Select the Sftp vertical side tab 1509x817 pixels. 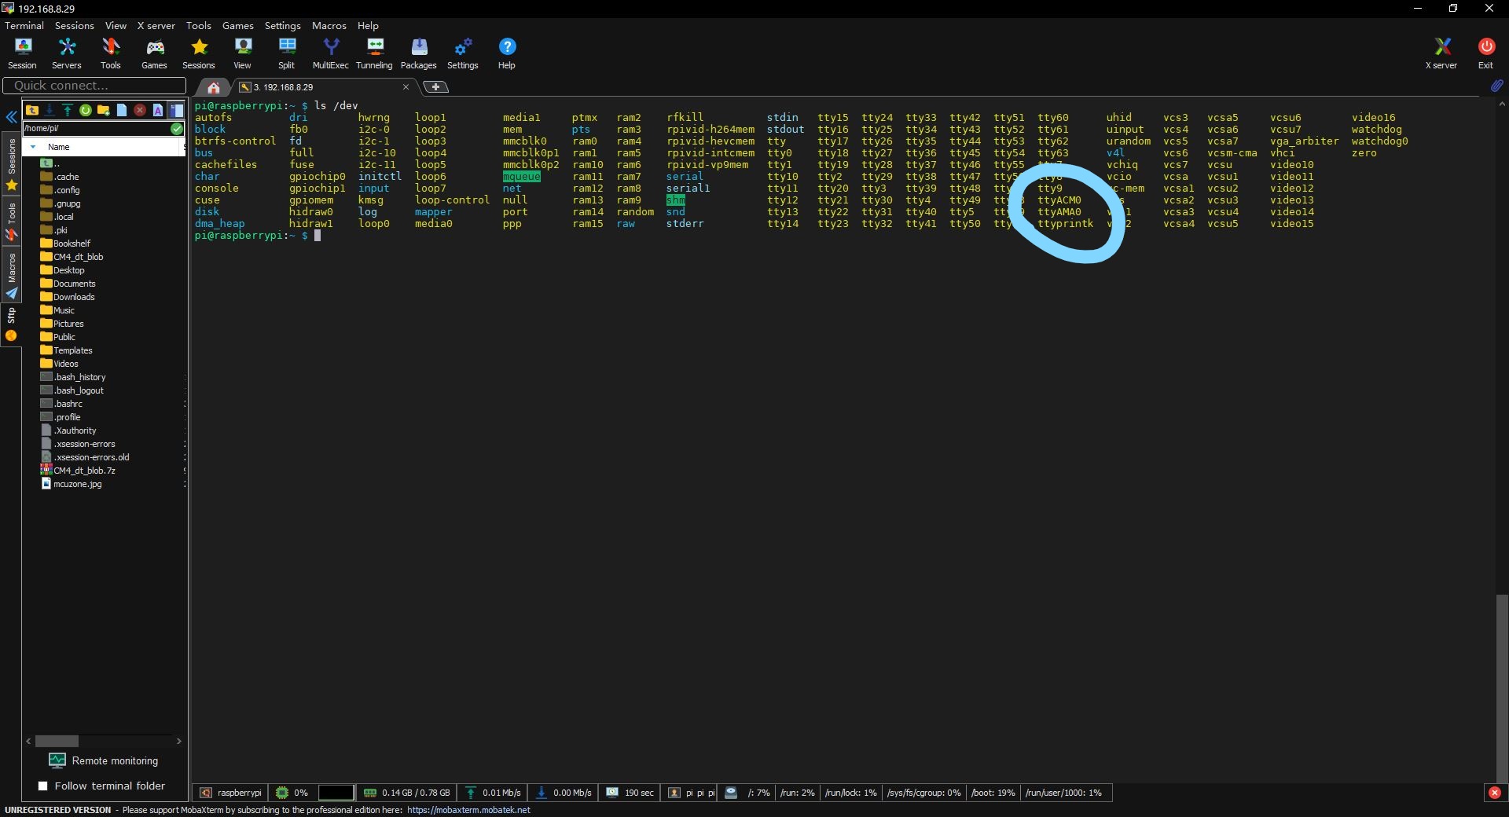tap(12, 324)
